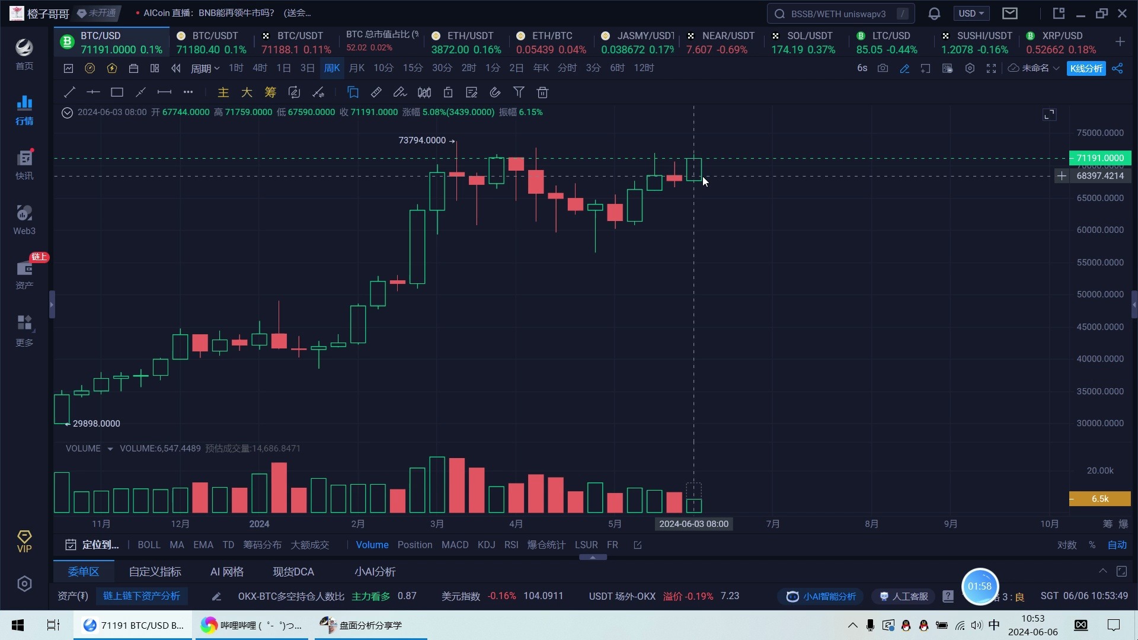Toggle the % percentage scale

coord(1092,545)
